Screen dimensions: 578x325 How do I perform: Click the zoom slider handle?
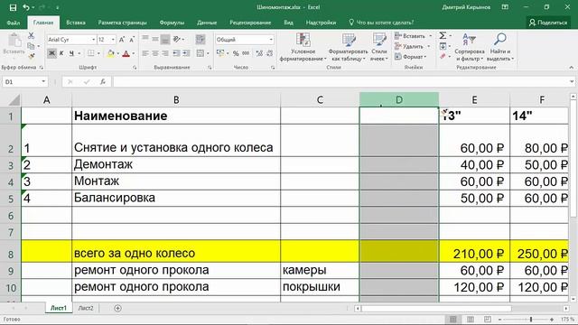tap(531, 319)
